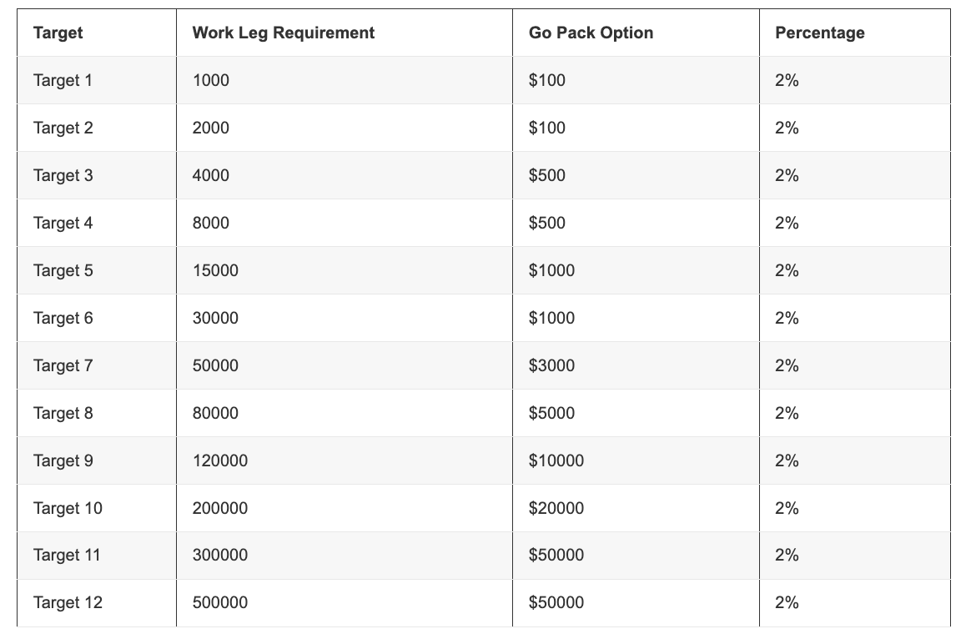Click the Target 7 row label
The width and height of the screenshot is (966, 644).
[x=63, y=365]
